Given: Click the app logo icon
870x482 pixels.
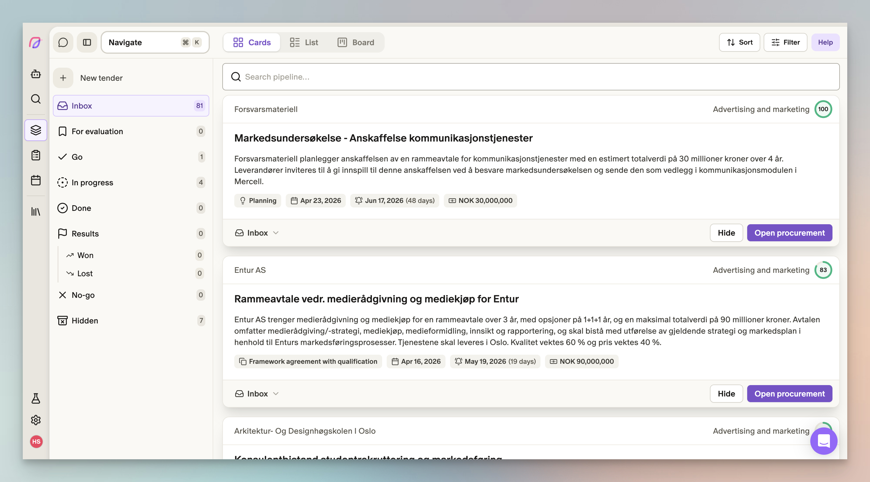Looking at the screenshot, I should (x=36, y=43).
